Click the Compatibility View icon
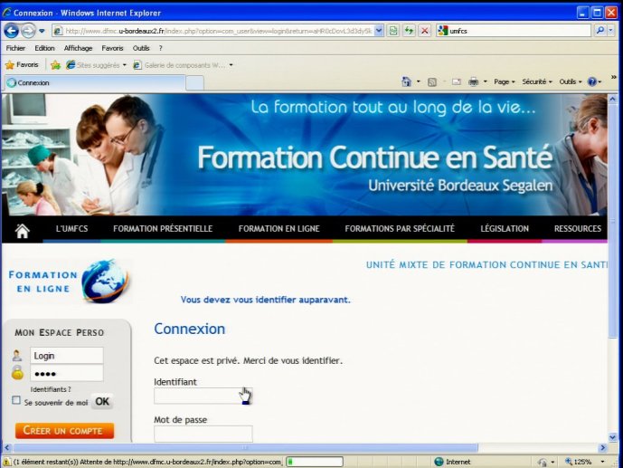Screen dimensions: 623x468 pyautogui.click(x=393, y=31)
